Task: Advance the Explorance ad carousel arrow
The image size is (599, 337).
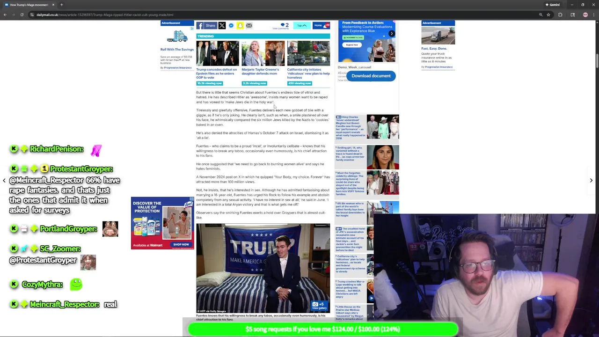Action: [392, 34]
